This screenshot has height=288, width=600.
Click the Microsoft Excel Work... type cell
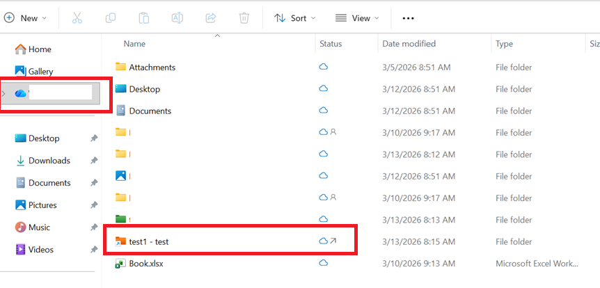tap(537, 264)
